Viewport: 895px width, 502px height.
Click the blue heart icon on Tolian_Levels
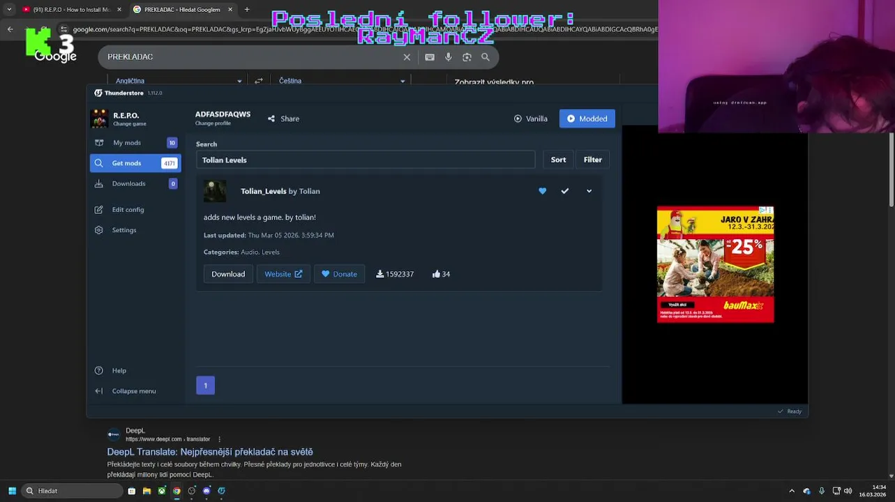[542, 191]
